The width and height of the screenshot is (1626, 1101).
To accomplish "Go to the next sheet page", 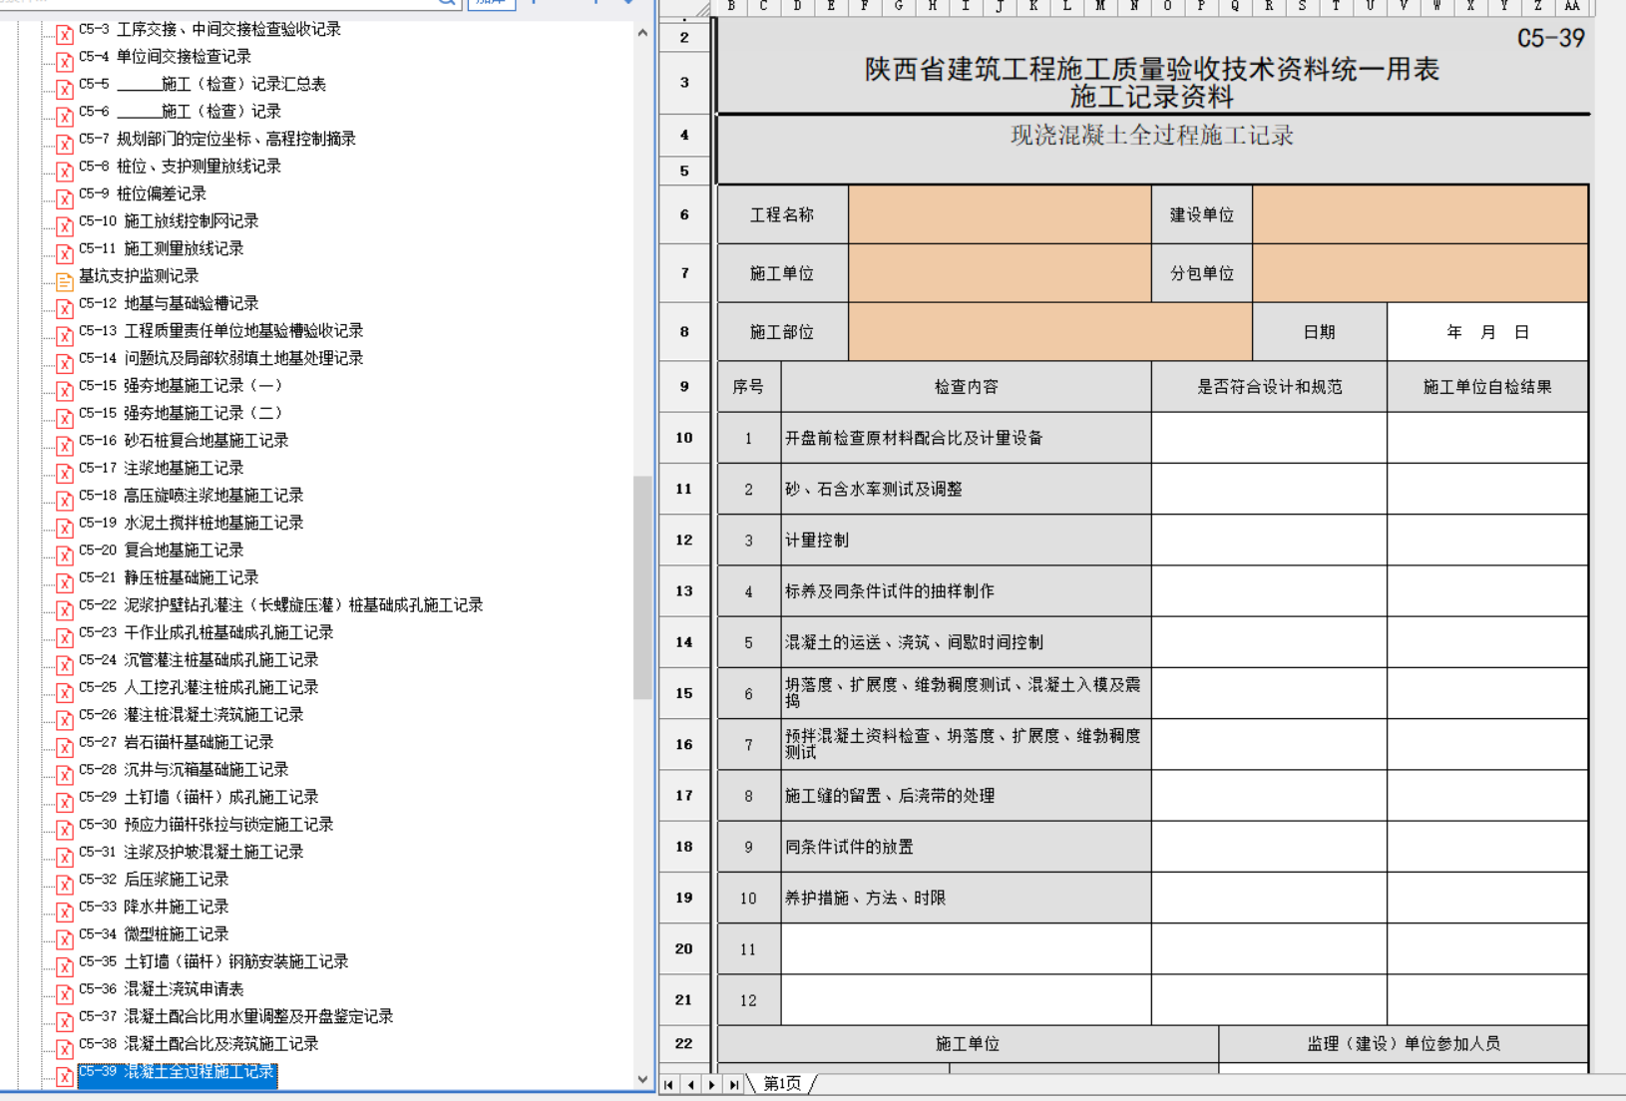I will pyautogui.click(x=711, y=1084).
